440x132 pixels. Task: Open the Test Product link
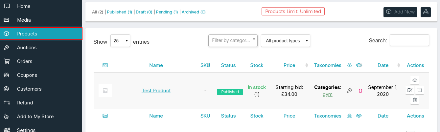156,91
